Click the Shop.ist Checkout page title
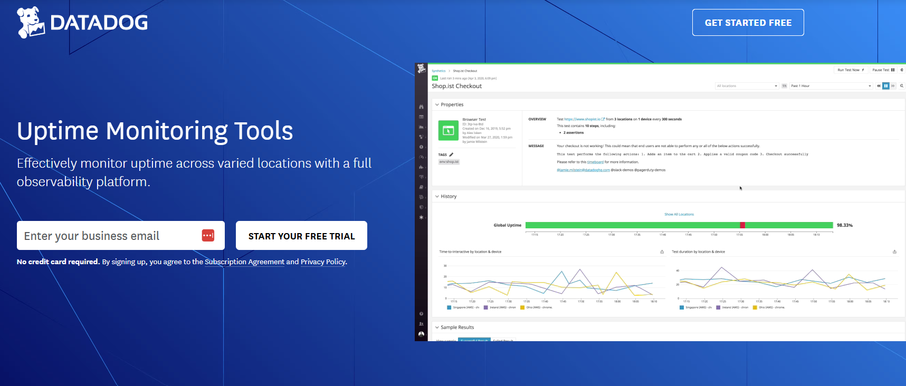This screenshot has height=386, width=906. (x=456, y=86)
